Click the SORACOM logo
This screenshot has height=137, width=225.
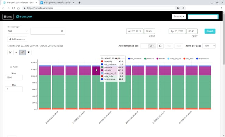pyautogui.click(x=24, y=17)
